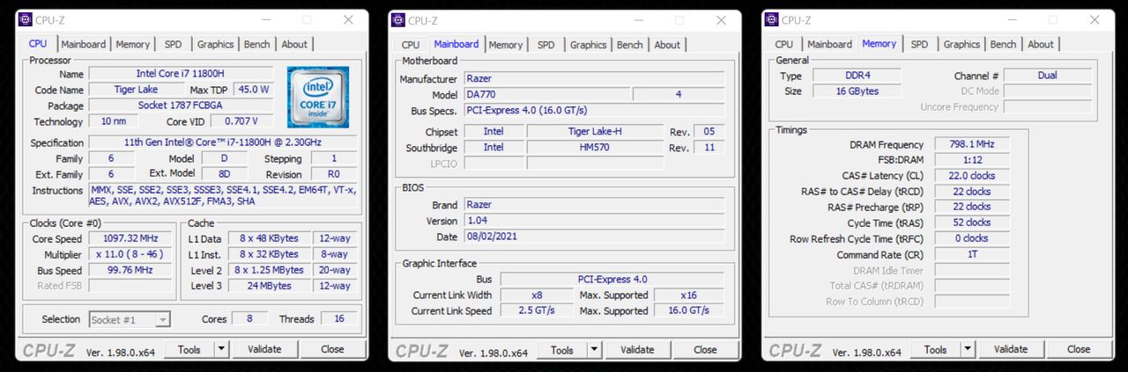Open Bench tab in CPU window
Image resolution: width=1128 pixels, height=372 pixels.
coord(257,44)
